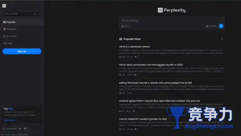241x136 pixels.
Task: Click the Login arrow icon in sidebar
Action: click(x=4, y=43)
